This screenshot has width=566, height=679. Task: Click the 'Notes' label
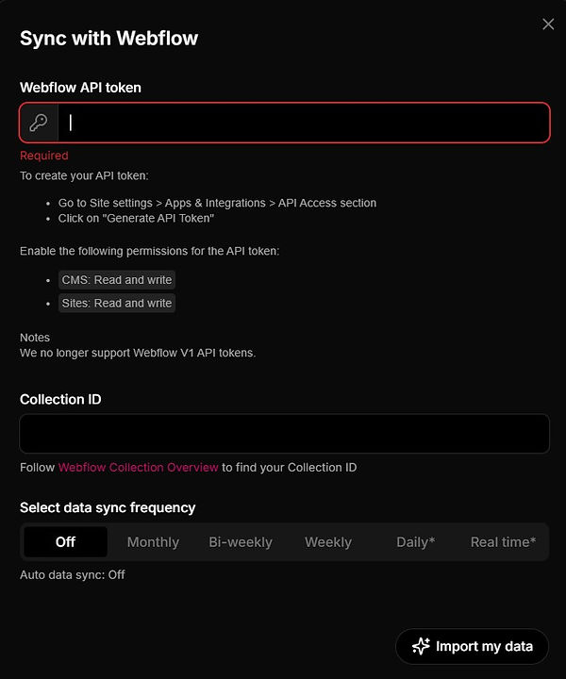tap(35, 338)
